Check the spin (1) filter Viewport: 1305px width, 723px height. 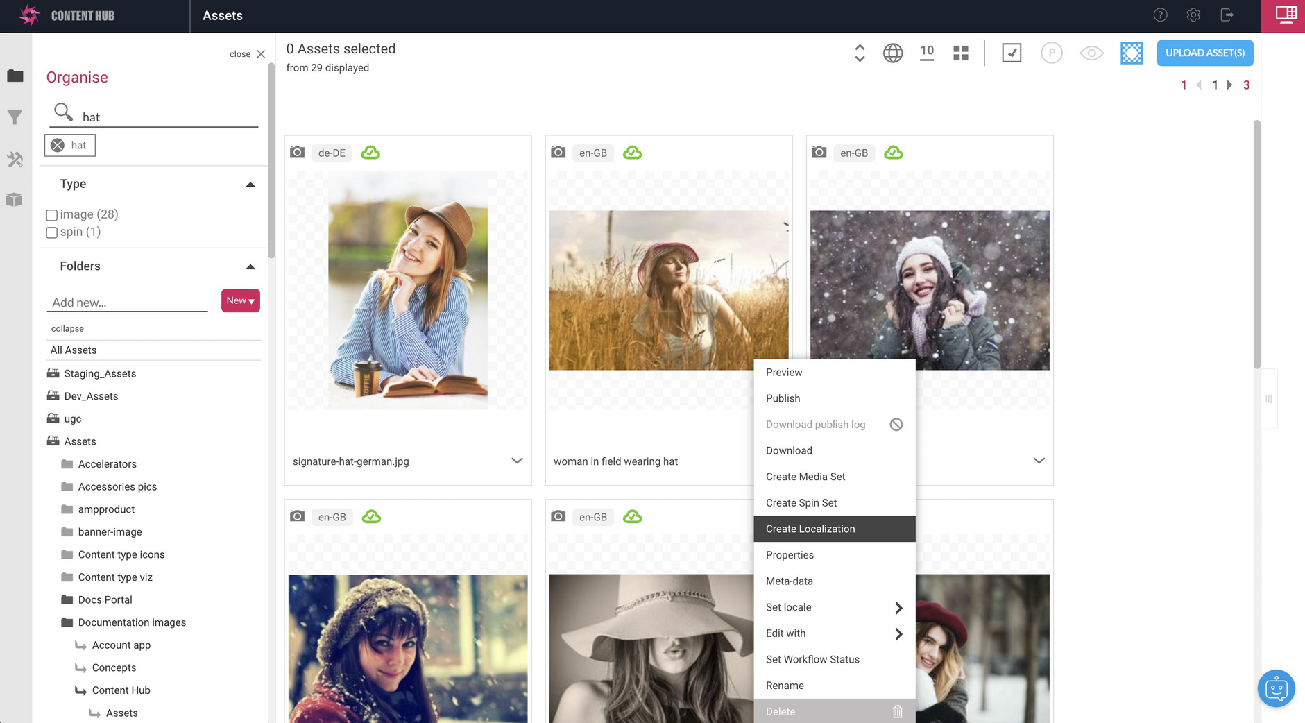(51, 232)
